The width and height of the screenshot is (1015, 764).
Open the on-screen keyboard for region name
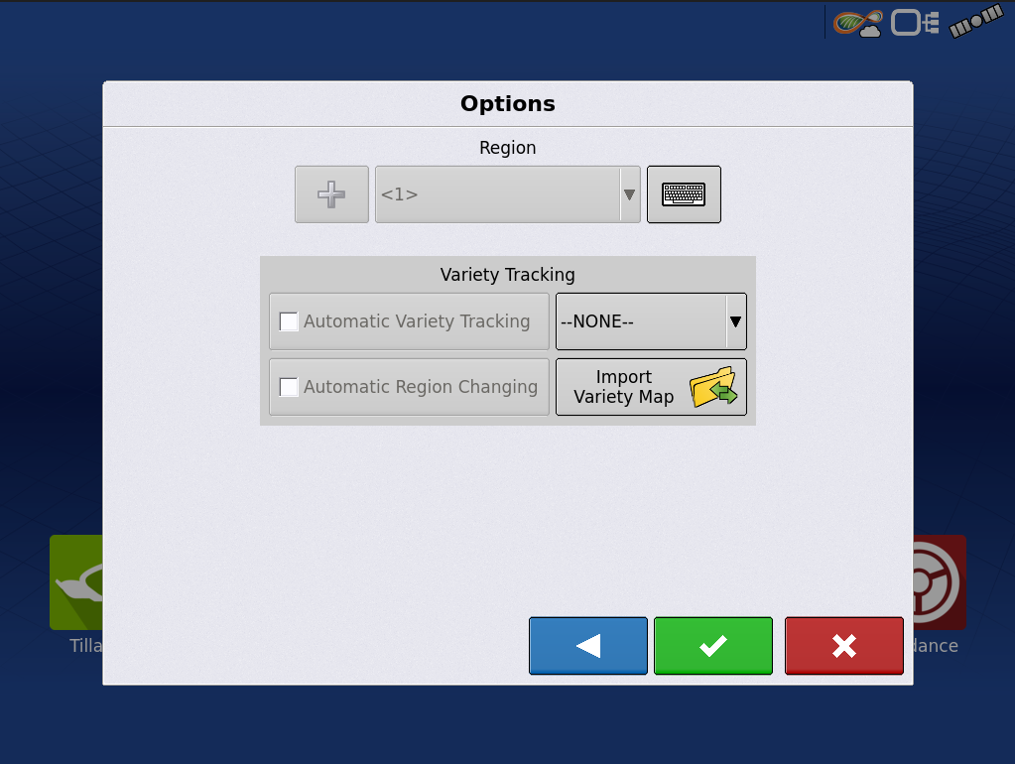click(x=684, y=194)
